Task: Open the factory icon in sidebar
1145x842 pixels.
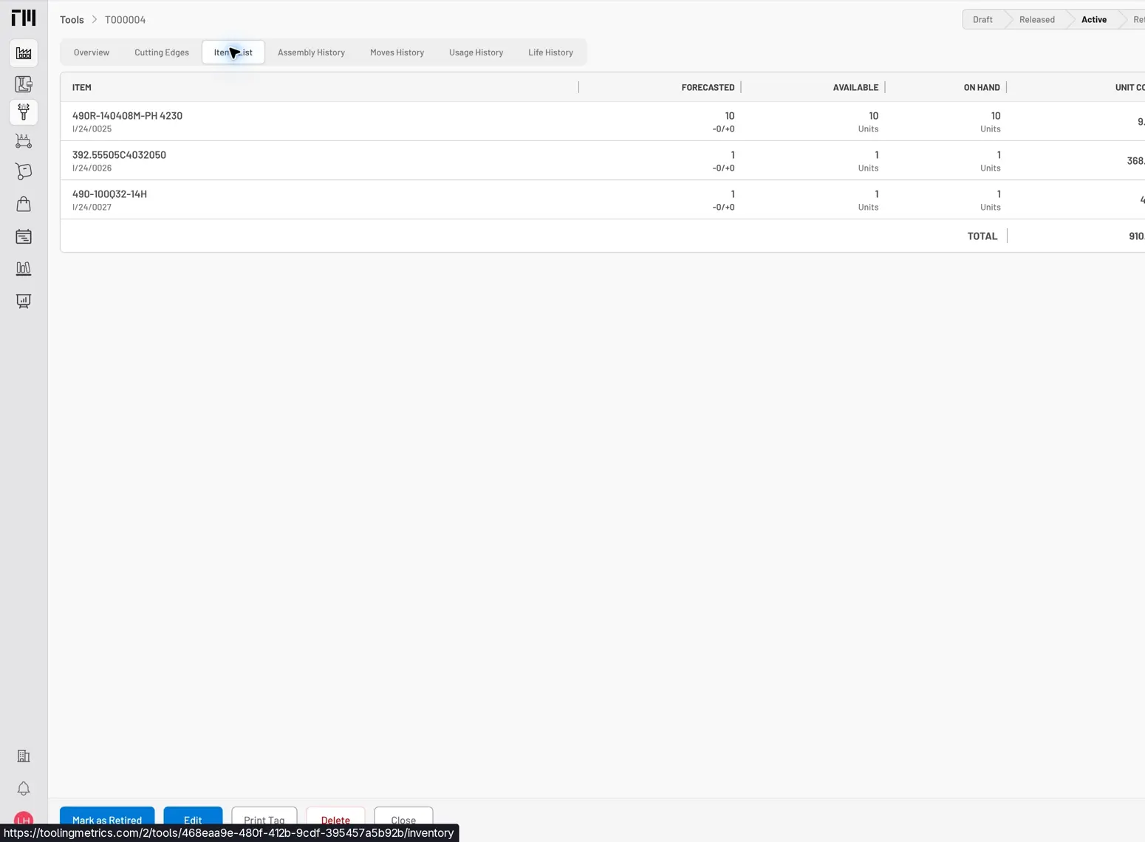Action: 24,53
